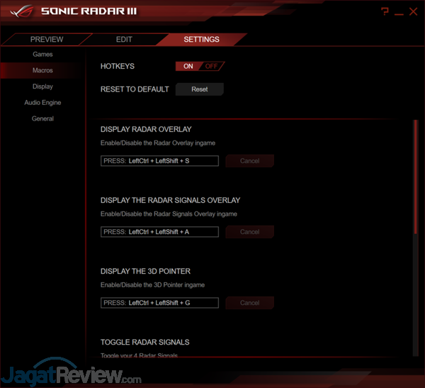The height and width of the screenshot is (388, 425).
Task: Cancel the Radar Signals Overlay hotkey
Action: [x=249, y=232]
